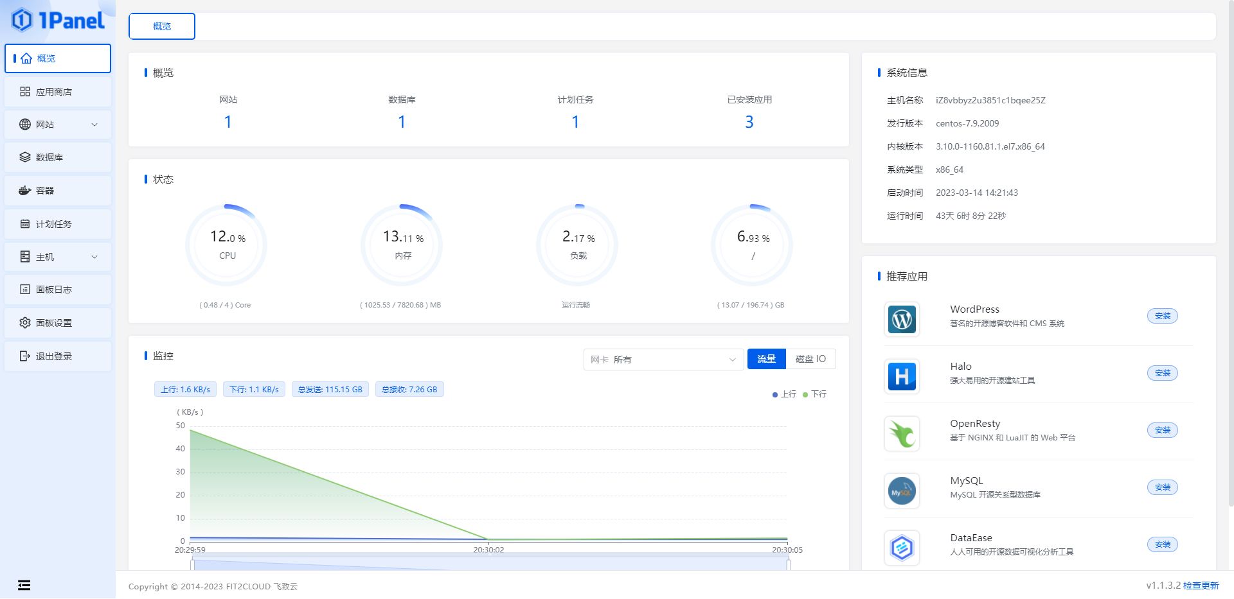Select the 概览 tab at top

click(x=162, y=26)
